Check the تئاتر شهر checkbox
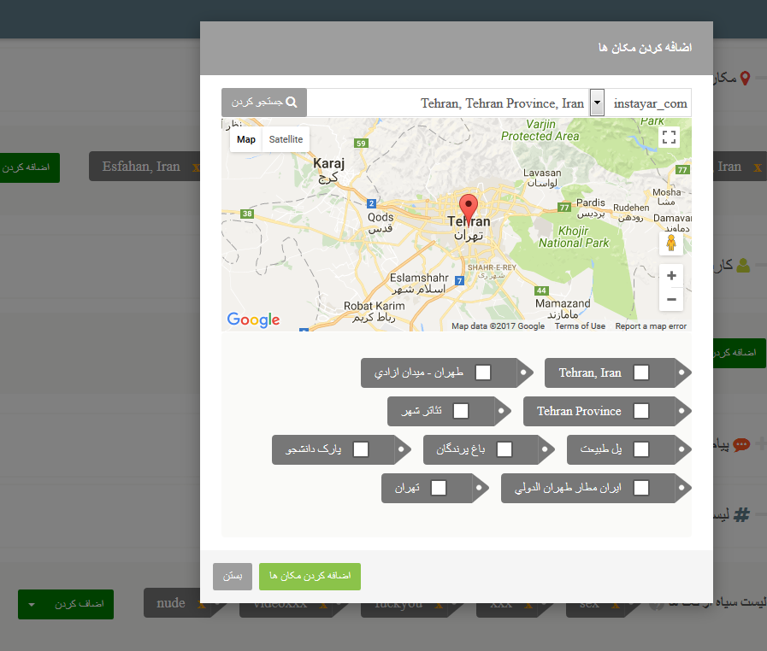The width and height of the screenshot is (767, 651). (x=461, y=411)
